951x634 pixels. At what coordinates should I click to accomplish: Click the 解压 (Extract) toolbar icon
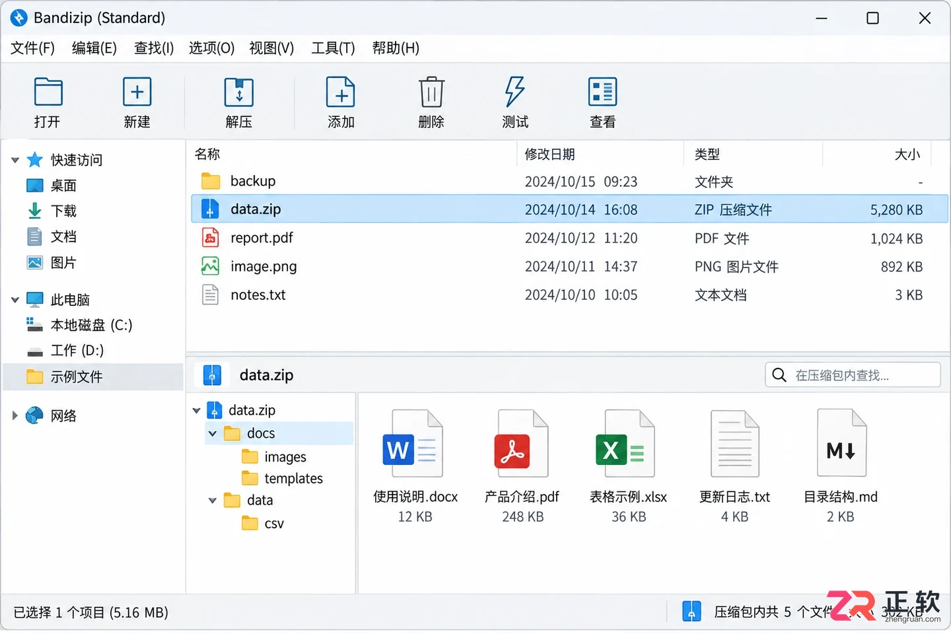point(239,92)
